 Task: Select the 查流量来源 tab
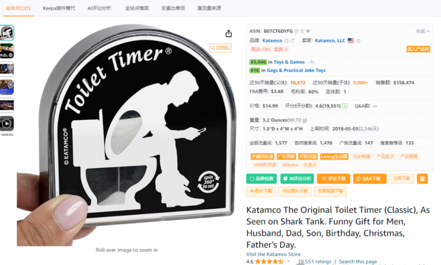click(209, 8)
